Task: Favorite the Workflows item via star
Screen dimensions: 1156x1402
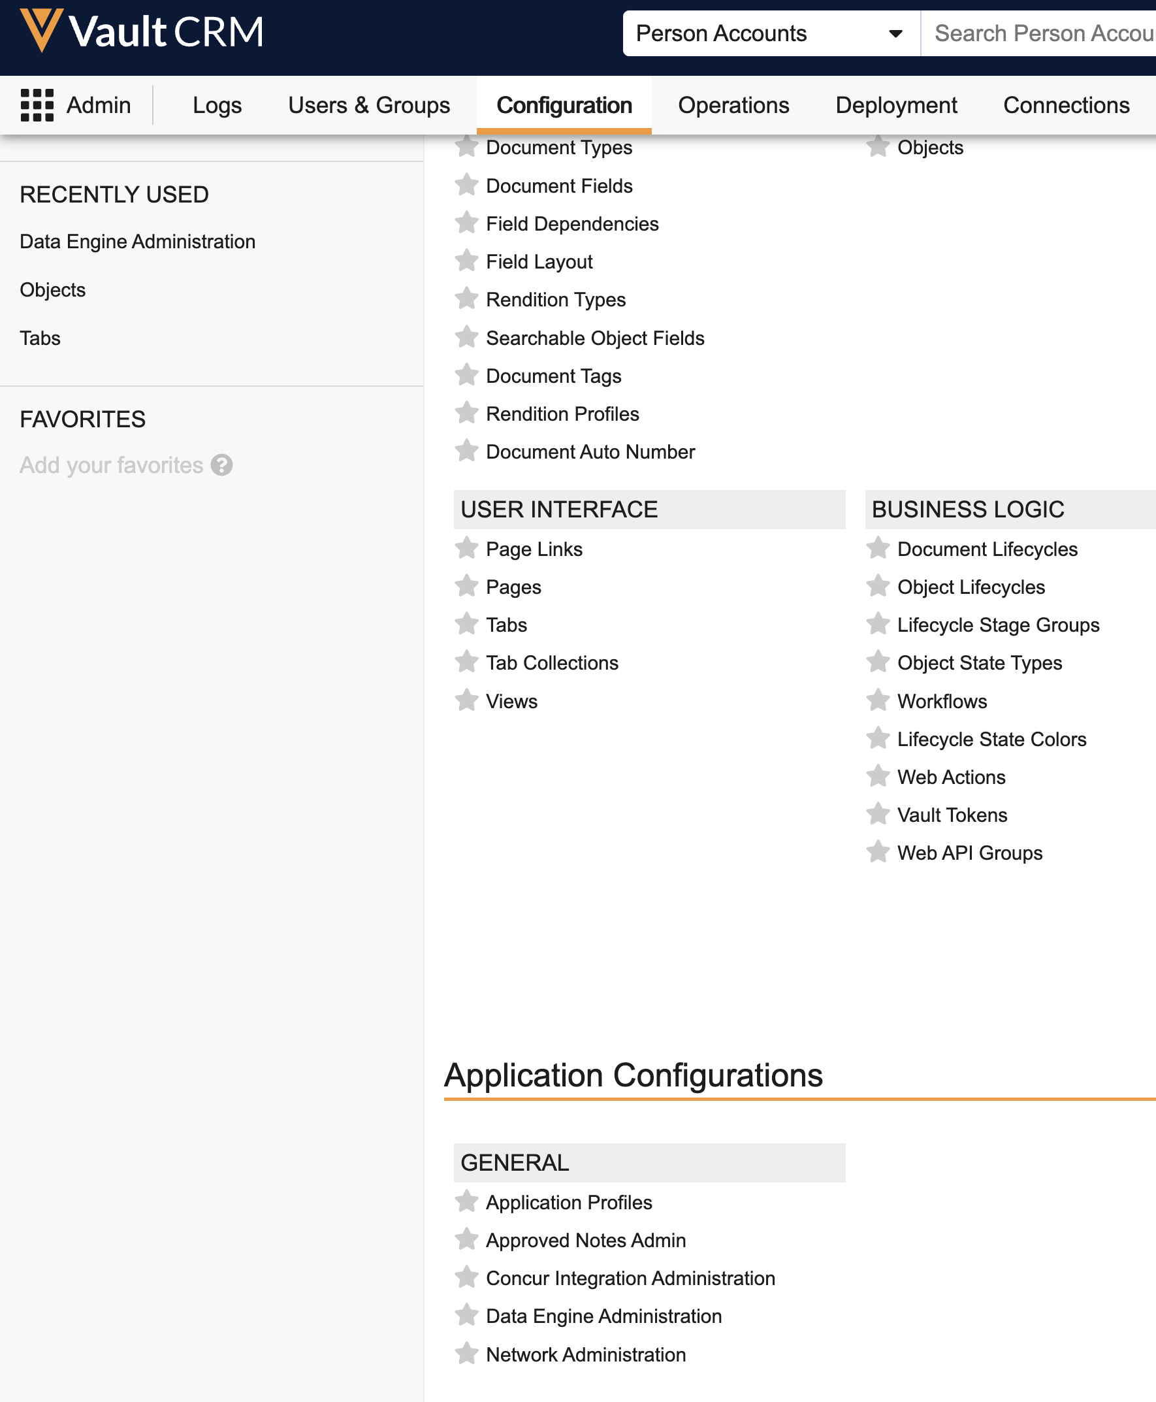Action: 878,700
